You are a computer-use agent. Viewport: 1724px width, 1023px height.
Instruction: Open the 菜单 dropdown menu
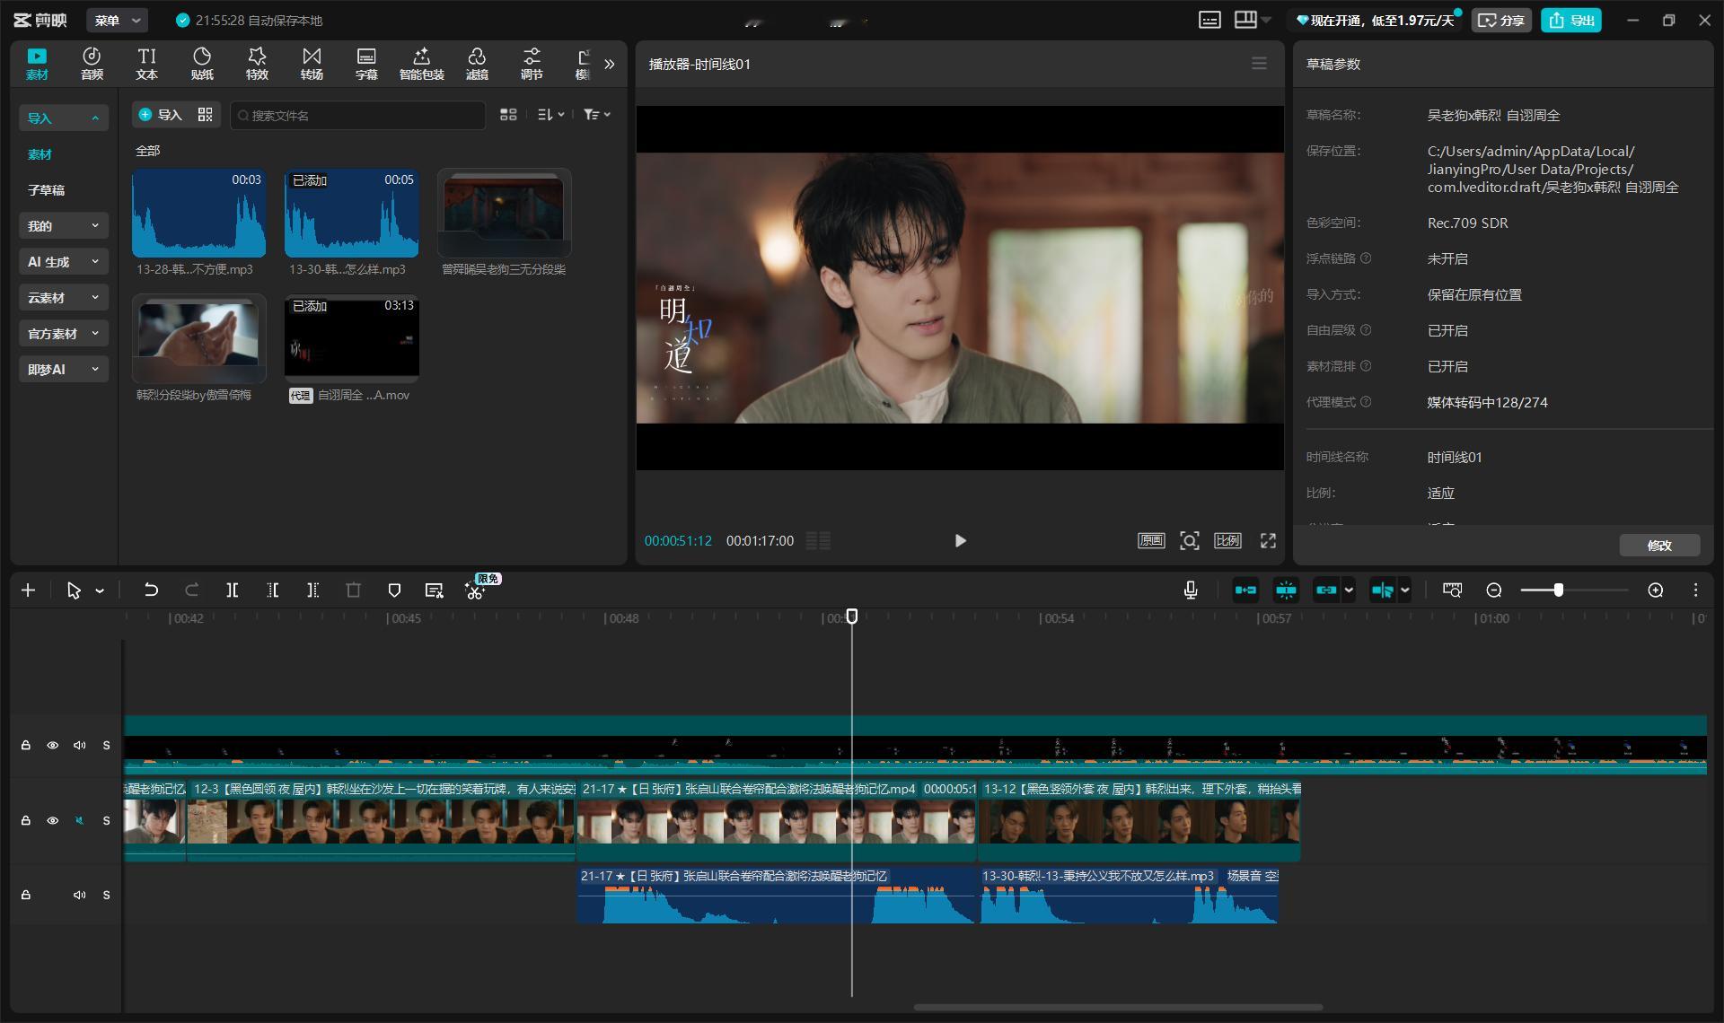118,20
